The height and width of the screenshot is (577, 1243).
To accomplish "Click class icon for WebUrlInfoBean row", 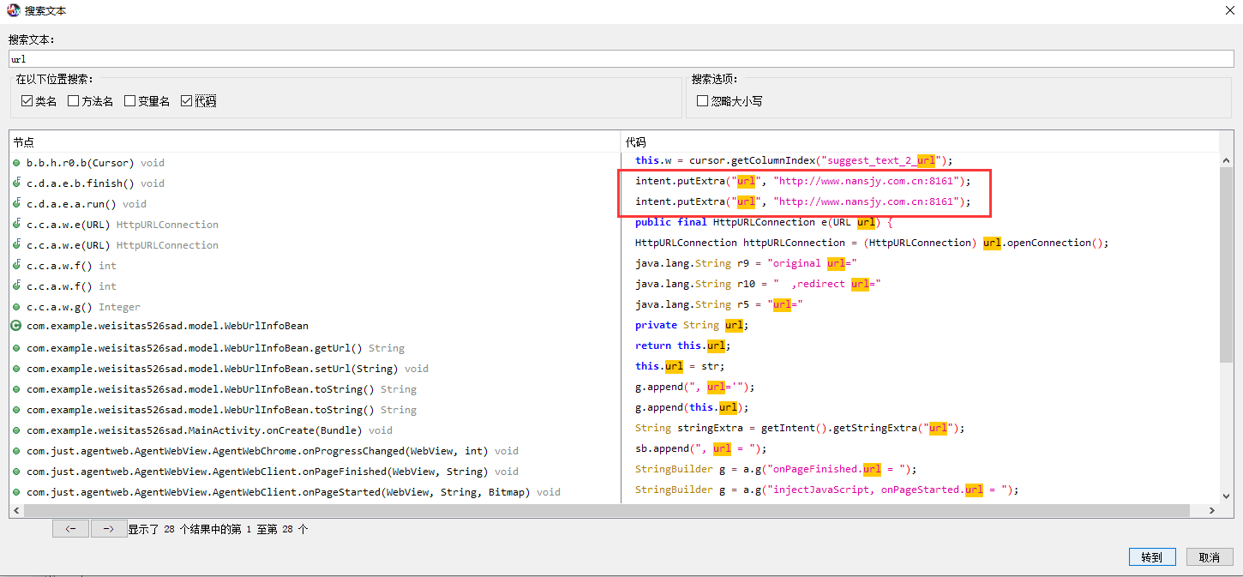I will pos(16,326).
